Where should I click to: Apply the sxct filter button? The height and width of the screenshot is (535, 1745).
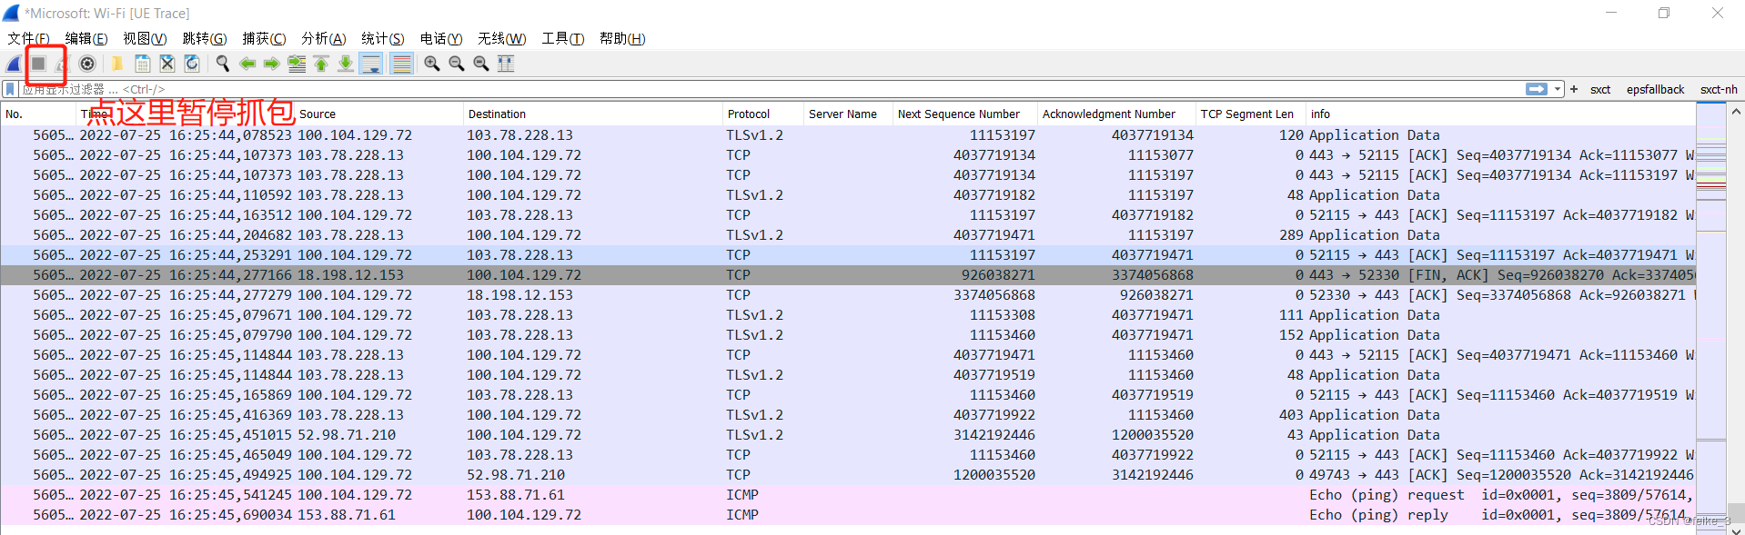(x=1600, y=89)
